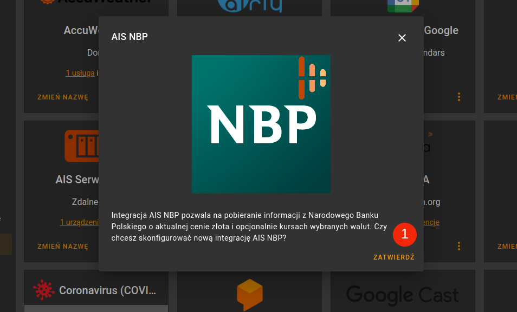The image size is (517, 312).
Task: Click the NBP logo image in dialog
Action: (x=261, y=124)
